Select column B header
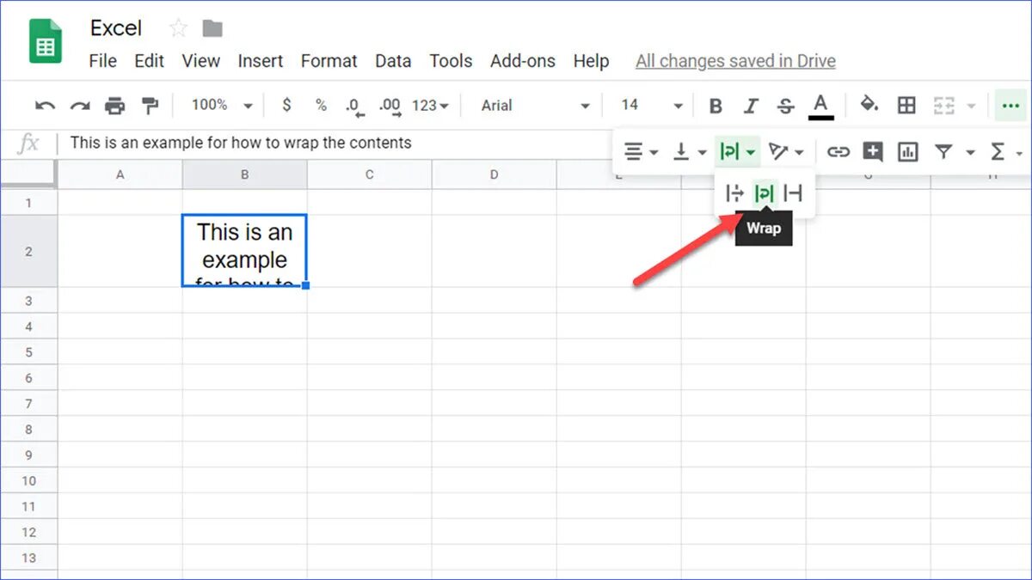The width and height of the screenshot is (1032, 580). (244, 174)
